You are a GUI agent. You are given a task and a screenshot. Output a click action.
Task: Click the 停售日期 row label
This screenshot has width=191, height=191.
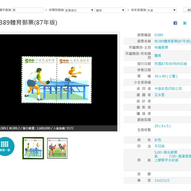[144, 70]
